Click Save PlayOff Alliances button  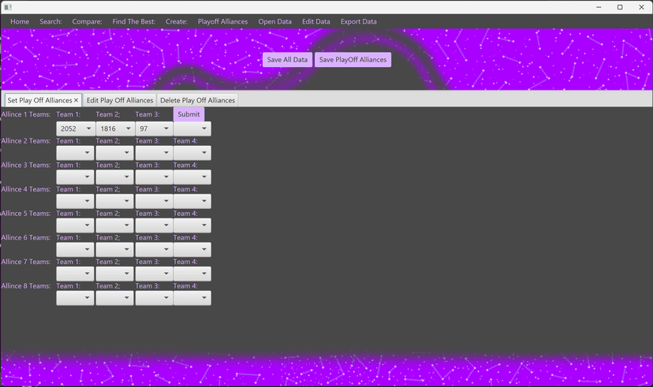coord(353,59)
